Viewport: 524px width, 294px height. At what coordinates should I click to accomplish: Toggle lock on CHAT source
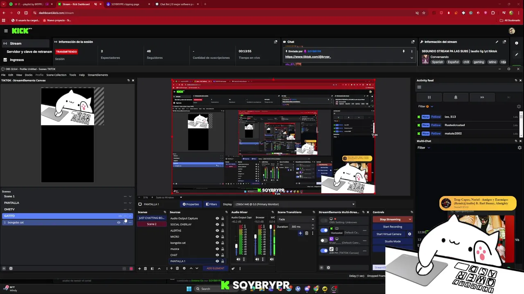[x=223, y=255]
